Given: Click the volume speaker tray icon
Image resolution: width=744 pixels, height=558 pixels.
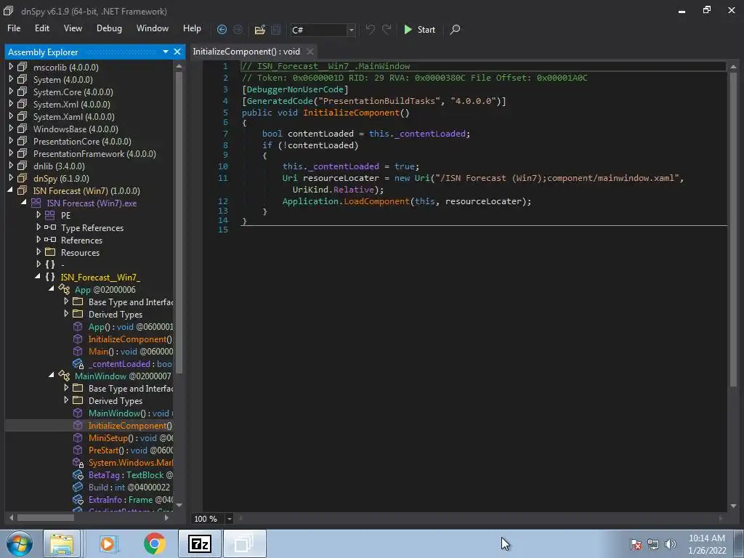Looking at the screenshot, I should (670, 544).
